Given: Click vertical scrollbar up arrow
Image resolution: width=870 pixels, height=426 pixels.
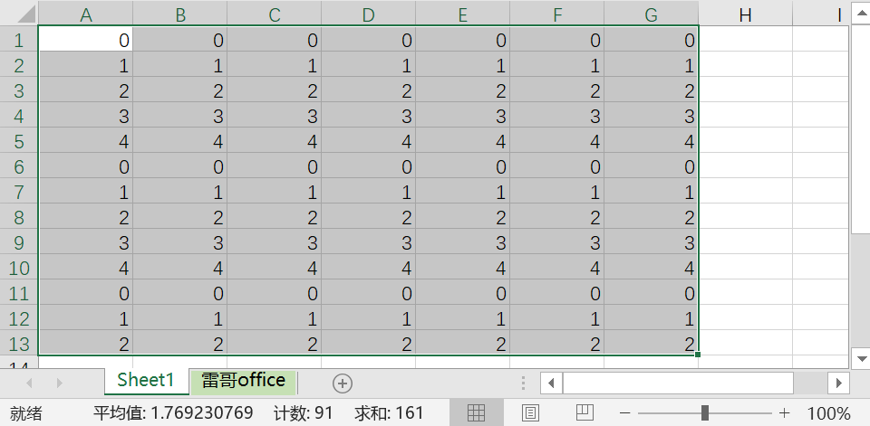Looking at the screenshot, I should 861,12.
